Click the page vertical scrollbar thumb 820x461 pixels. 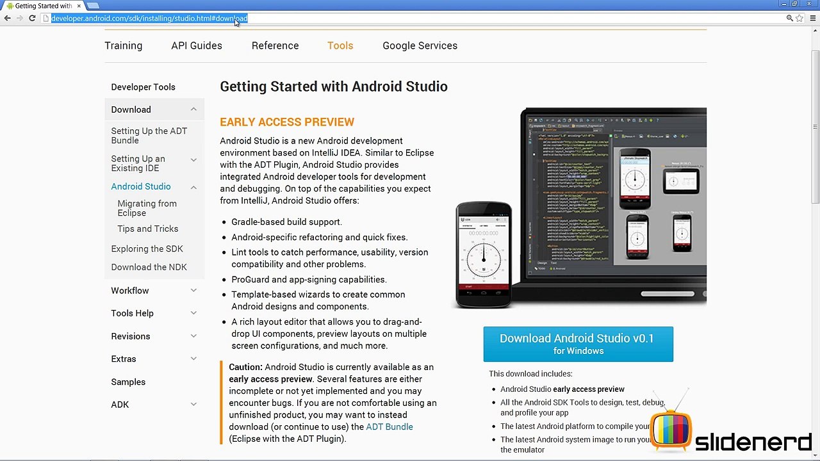(816, 127)
